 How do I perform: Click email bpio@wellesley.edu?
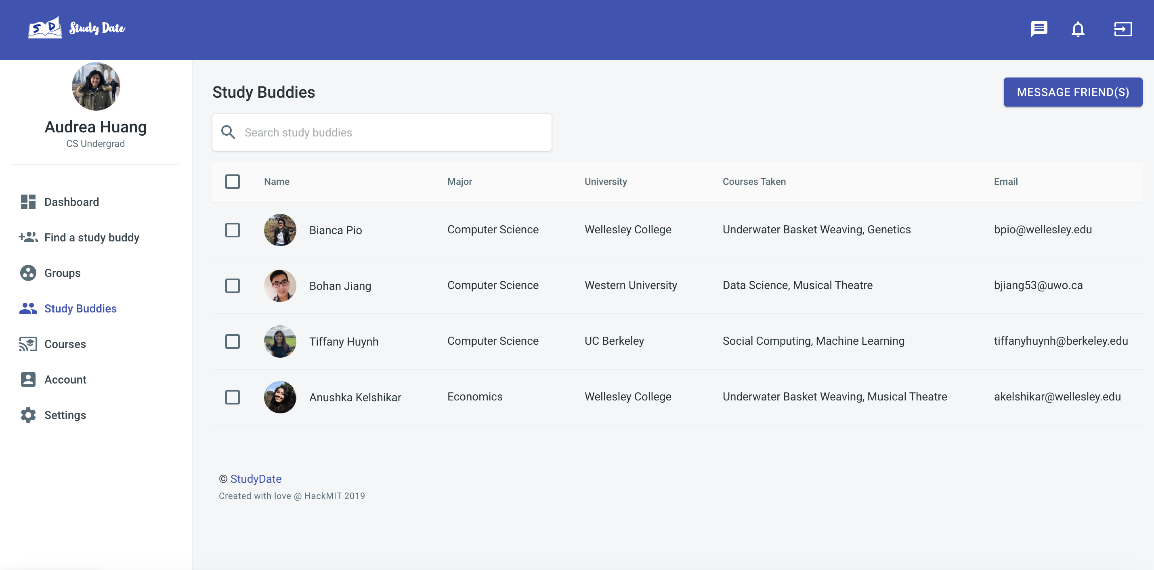[1043, 230]
